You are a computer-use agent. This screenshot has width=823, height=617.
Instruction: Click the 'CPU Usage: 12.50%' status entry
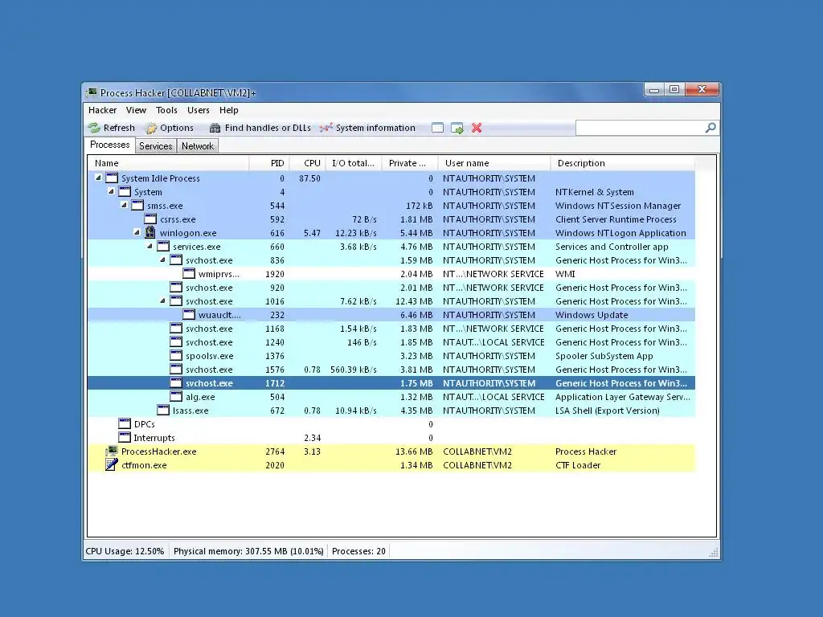(125, 551)
